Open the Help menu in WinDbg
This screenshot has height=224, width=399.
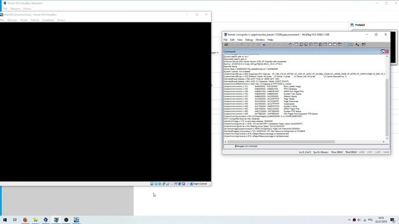(270, 40)
